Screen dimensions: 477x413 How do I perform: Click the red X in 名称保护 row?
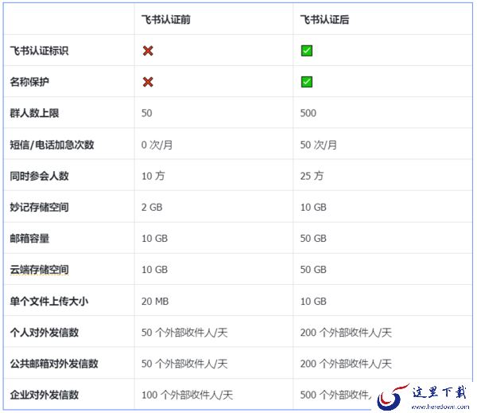click(148, 82)
